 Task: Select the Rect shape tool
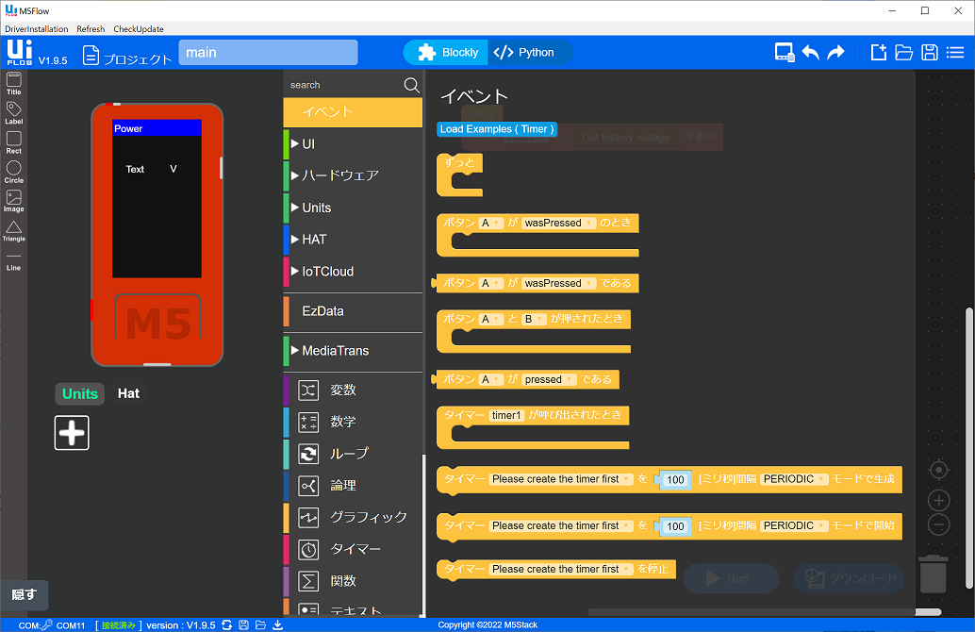(14, 142)
